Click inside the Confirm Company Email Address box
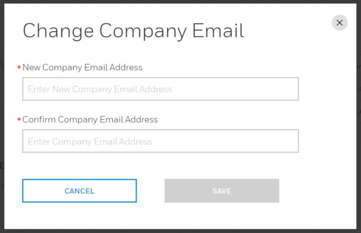The width and height of the screenshot is (361, 233). pyautogui.click(x=160, y=141)
